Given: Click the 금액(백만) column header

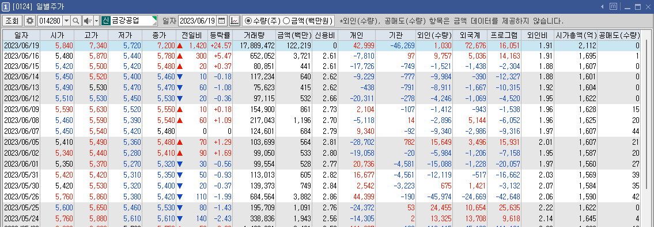Looking at the screenshot, I should pos(294,35).
